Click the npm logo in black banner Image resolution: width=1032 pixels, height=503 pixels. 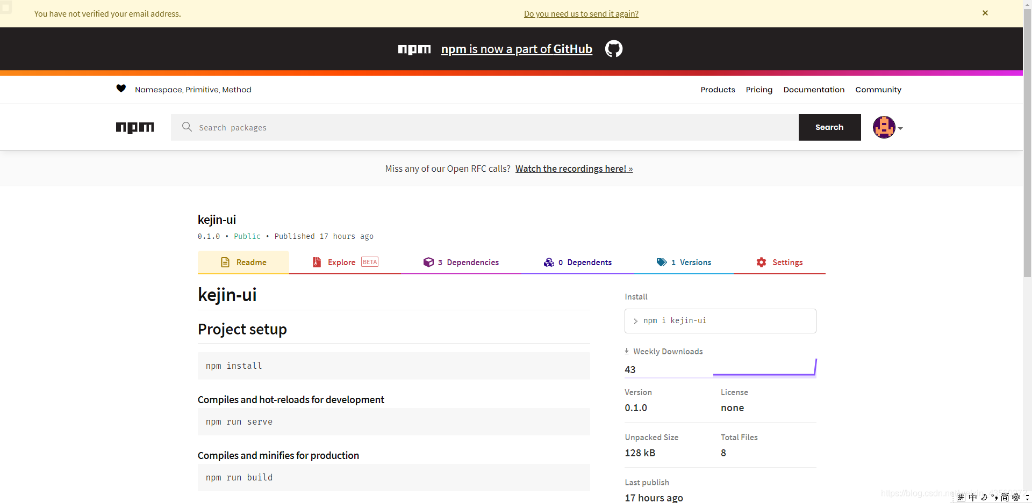pyautogui.click(x=414, y=49)
